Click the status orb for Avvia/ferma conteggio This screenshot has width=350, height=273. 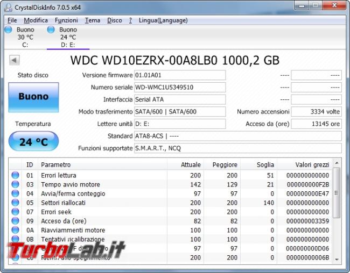coord(15,193)
